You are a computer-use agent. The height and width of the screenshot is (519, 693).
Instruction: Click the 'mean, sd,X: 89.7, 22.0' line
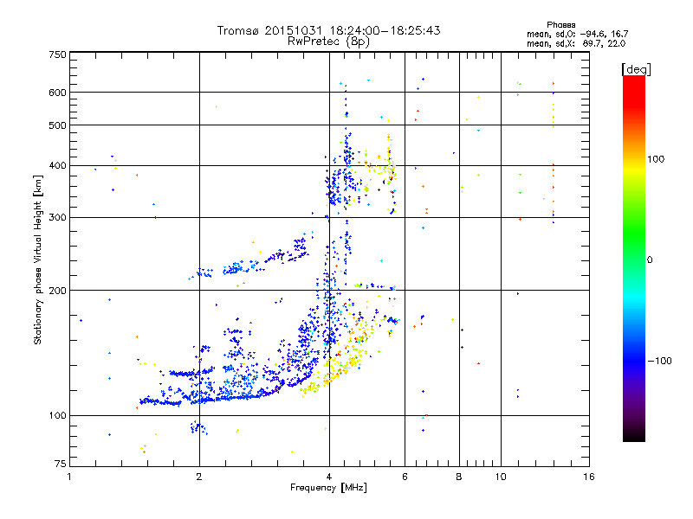pyautogui.click(x=576, y=43)
